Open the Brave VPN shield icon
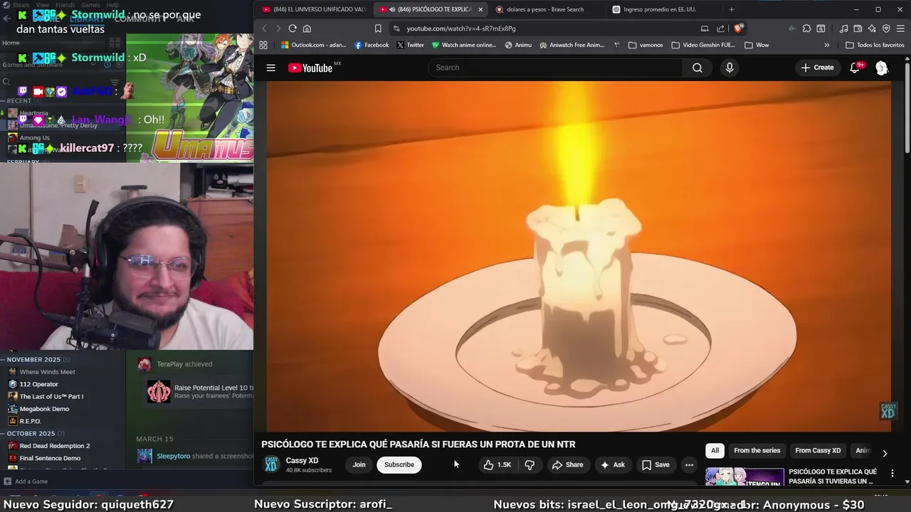 [x=886, y=28]
